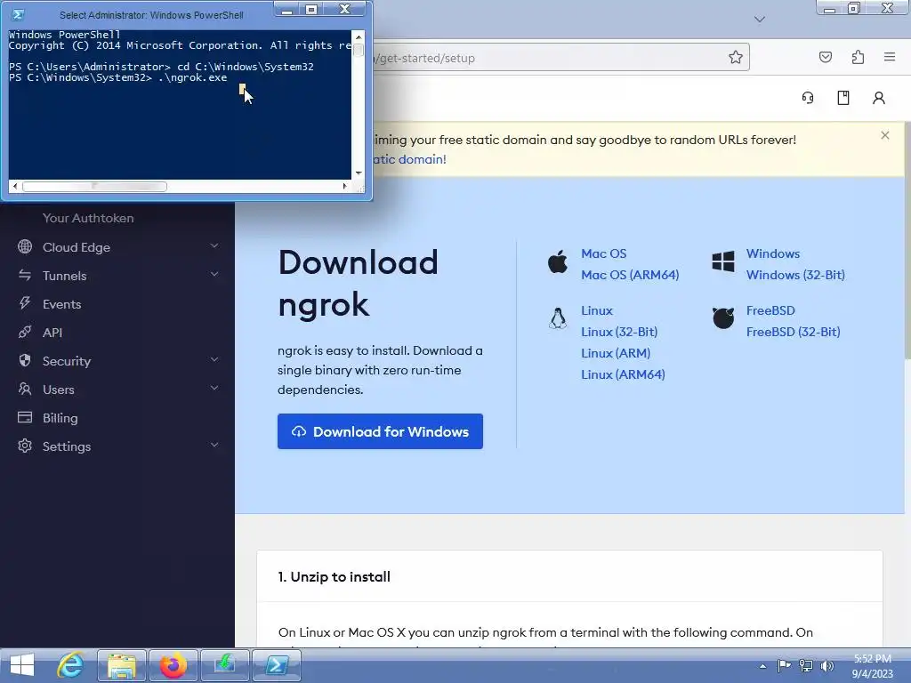Screen dimensions: 911x683
Task: Open the API sidebar item
Action: click(52, 333)
